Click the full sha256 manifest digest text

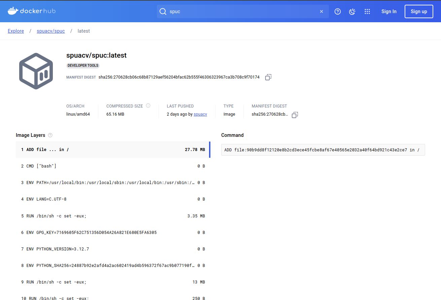(179, 77)
